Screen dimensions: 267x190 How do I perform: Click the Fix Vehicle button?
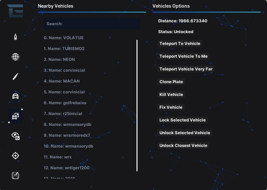171,107
